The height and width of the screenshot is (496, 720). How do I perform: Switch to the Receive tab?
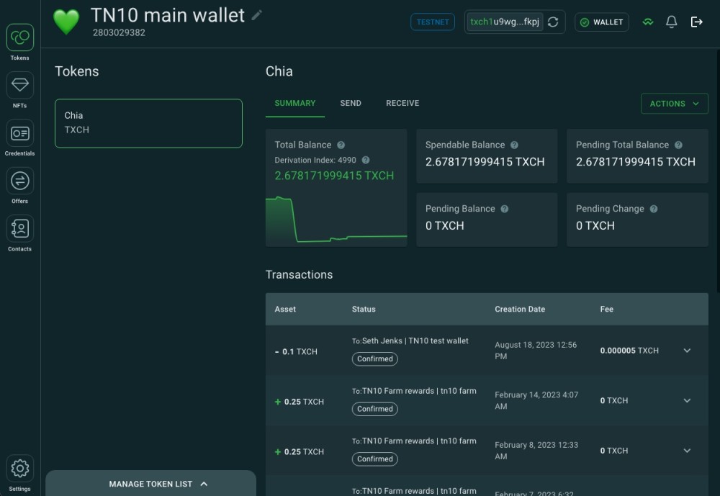(402, 104)
